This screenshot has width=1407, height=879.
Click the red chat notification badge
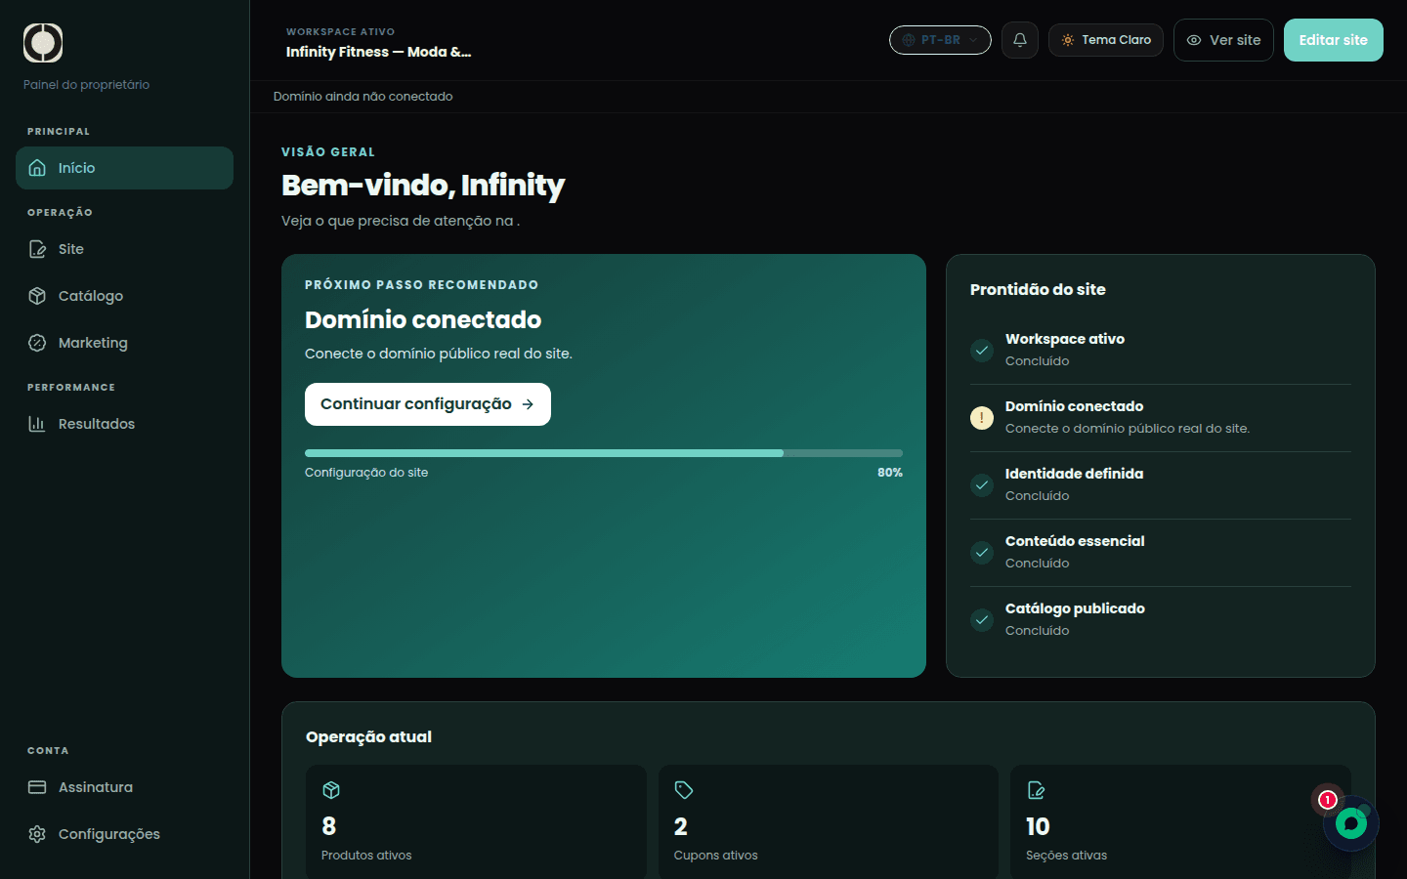tap(1327, 800)
